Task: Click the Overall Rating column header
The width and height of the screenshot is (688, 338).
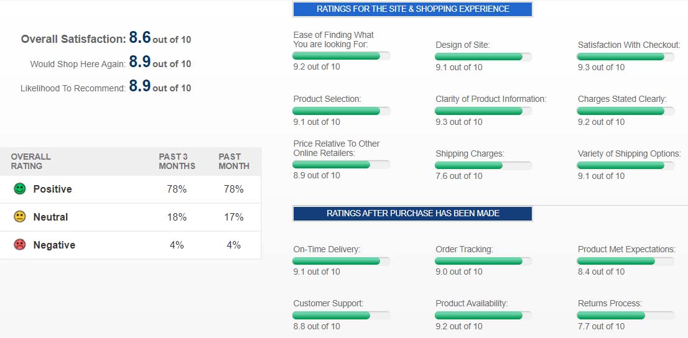Action: pos(30,162)
